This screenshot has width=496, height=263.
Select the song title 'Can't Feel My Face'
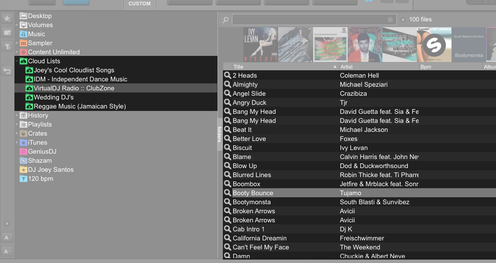(x=261, y=247)
